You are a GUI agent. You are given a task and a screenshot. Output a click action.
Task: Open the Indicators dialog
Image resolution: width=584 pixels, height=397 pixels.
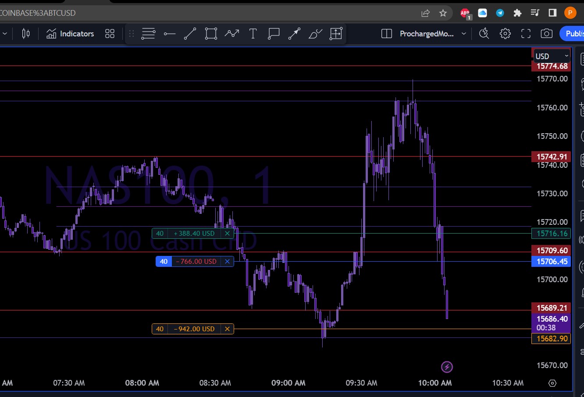coord(70,34)
